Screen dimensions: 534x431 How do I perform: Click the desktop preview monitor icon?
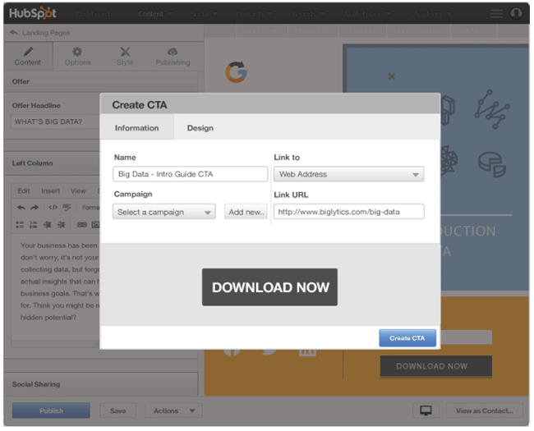click(426, 410)
